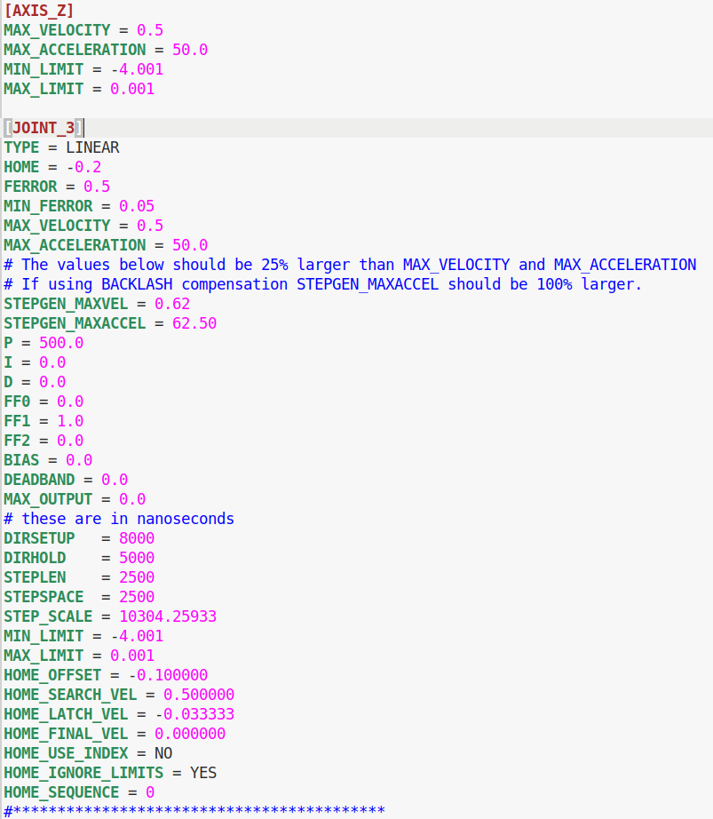
Task: Click the DIRHOLD value 5000
Action: click(137, 558)
